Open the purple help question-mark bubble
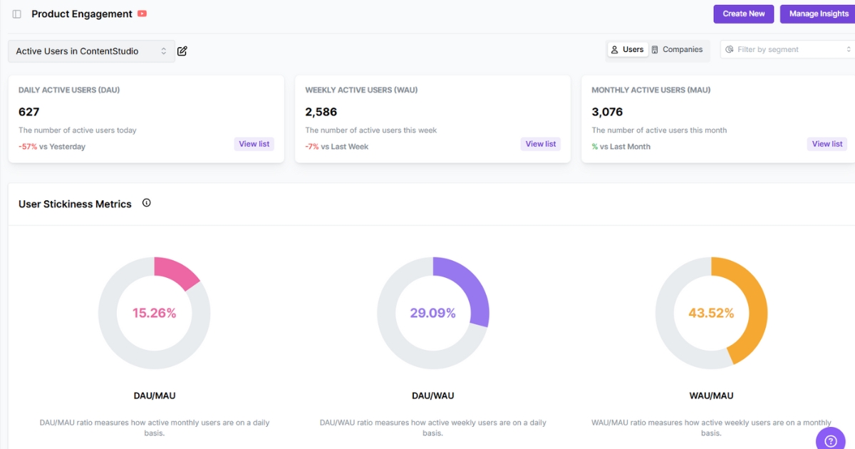 (831, 440)
